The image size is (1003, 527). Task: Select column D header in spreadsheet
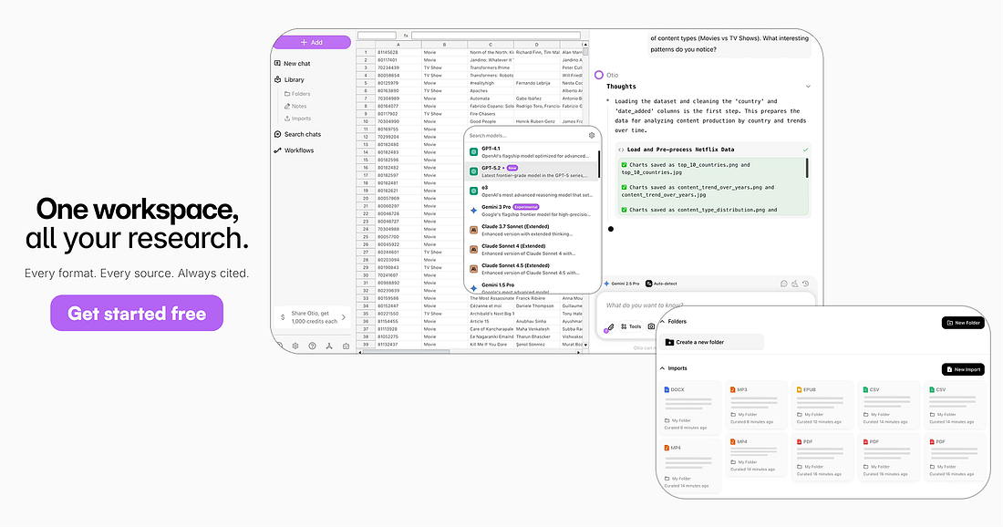click(537, 45)
